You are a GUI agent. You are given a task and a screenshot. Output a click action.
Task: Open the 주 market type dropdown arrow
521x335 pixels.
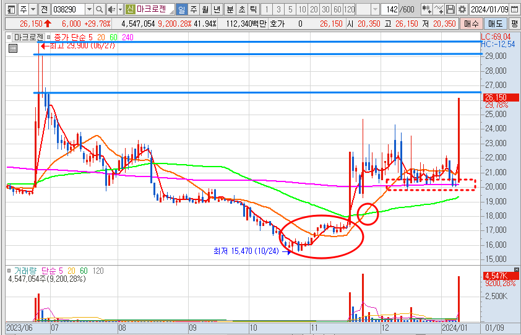point(33,9)
